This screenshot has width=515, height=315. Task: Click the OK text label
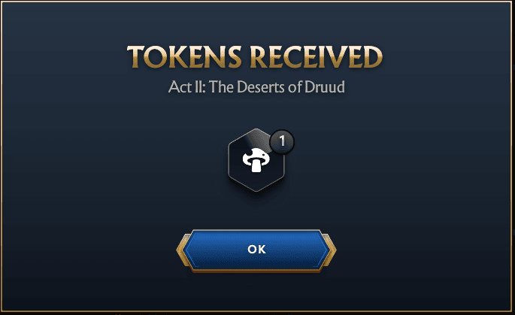tap(256, 250)
